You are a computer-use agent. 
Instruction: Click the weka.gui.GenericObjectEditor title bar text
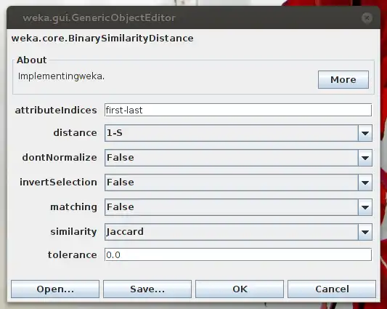tap(99, 18)
